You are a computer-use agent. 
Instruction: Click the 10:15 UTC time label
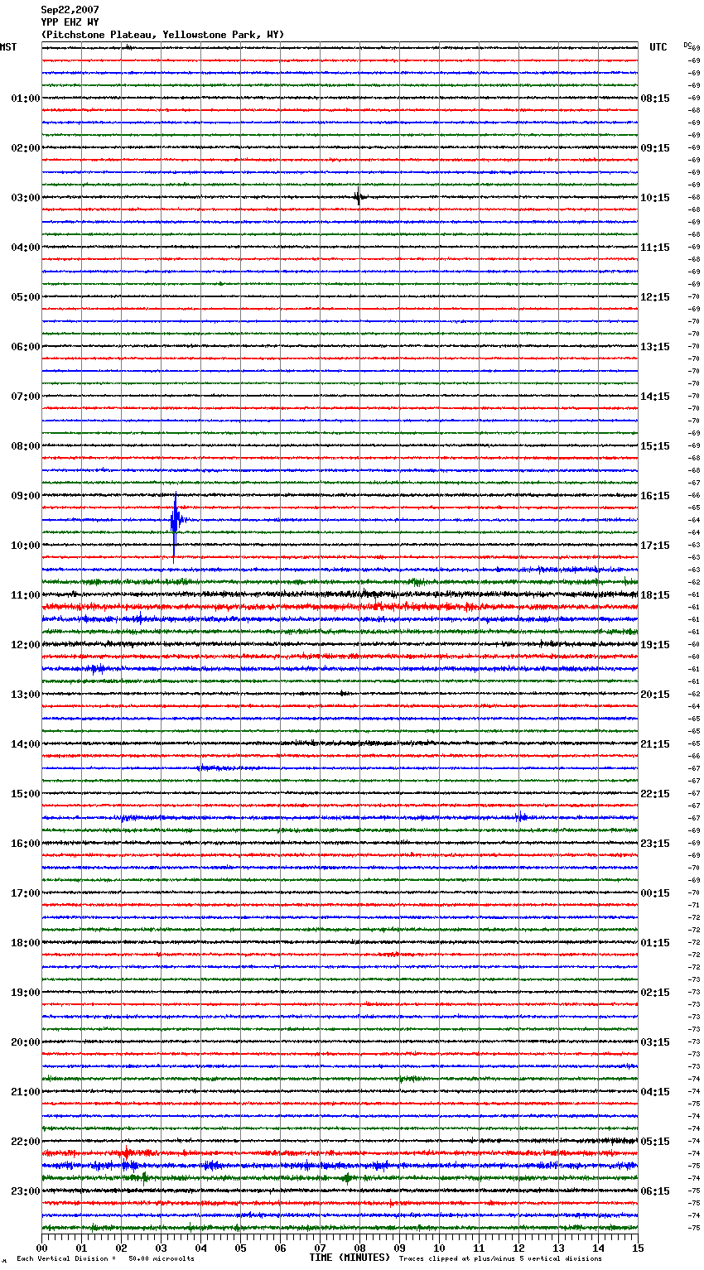[x=655, y=198]
